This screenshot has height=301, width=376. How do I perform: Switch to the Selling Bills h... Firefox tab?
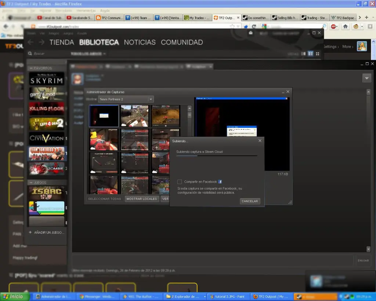(x=285, y=18)
